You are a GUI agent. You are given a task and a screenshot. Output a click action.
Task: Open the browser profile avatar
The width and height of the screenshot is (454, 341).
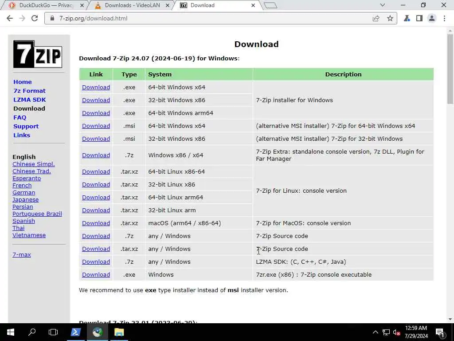[432, 18]
